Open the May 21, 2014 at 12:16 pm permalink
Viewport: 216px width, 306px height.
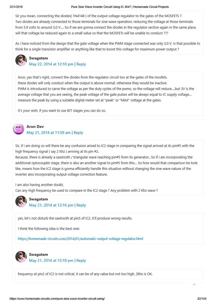(x=51, y=205)
